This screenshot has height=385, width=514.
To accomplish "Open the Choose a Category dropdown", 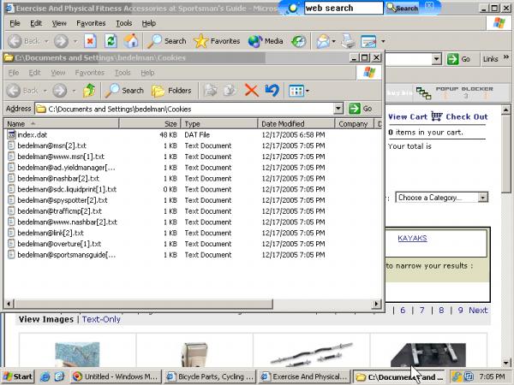I will click(441, 198).
